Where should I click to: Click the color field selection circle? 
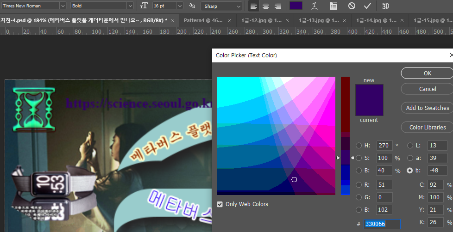(294, 180)
